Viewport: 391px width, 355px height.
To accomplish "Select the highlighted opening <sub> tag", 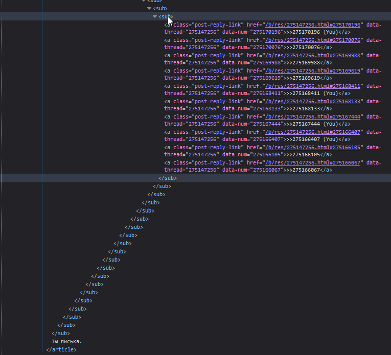I will coord(166,17).
